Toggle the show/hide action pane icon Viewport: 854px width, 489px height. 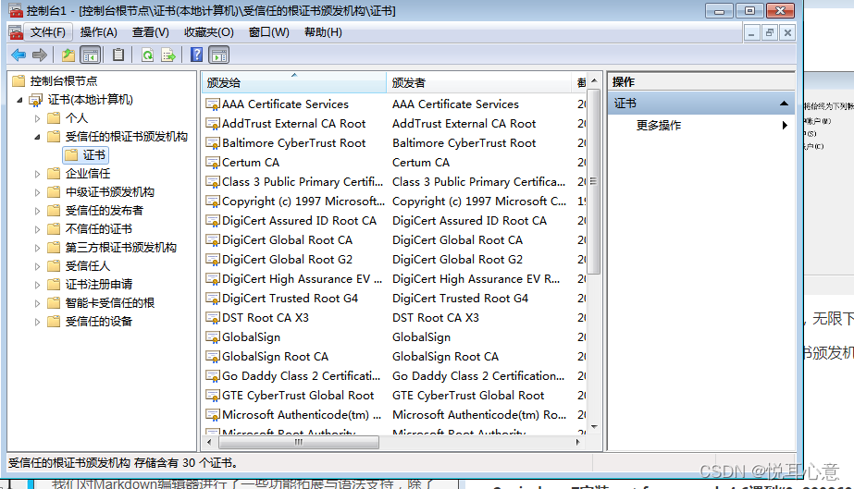(x=219, y=55)
